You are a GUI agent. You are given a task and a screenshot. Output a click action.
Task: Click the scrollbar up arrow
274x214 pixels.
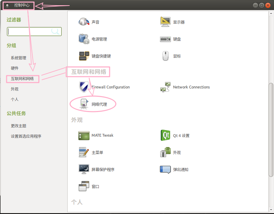click(271, 13)
